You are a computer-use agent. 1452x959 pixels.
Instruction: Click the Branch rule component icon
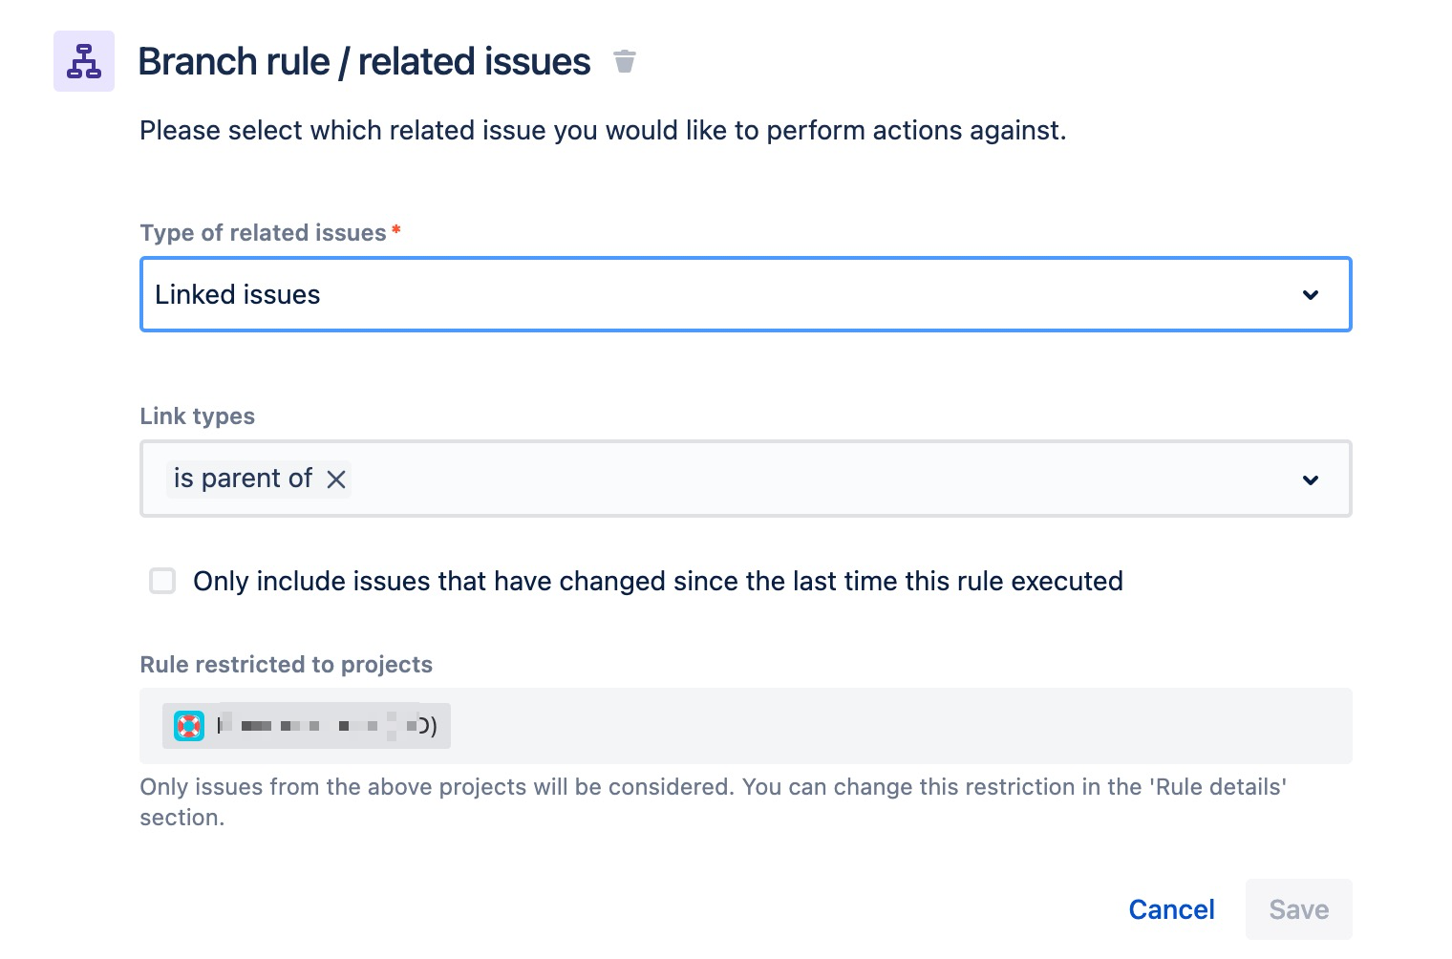pos(84,61)
